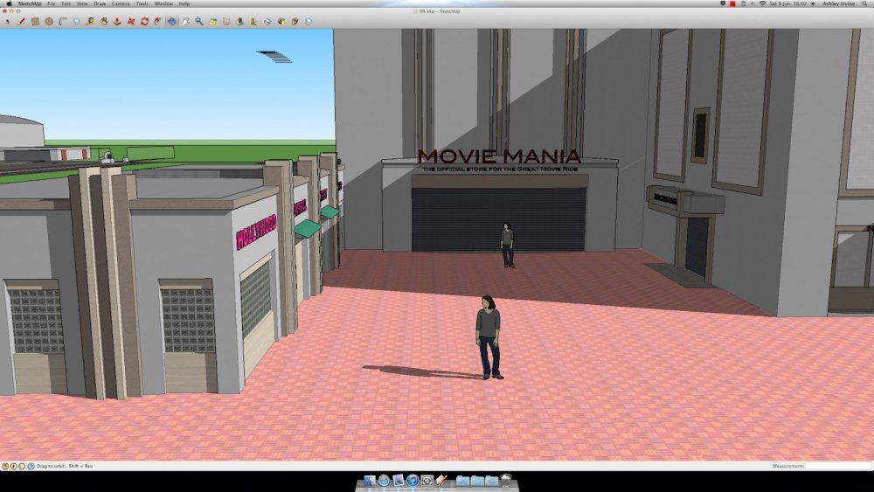Click the MOVIE MANIA sign in model

point(499,156)
